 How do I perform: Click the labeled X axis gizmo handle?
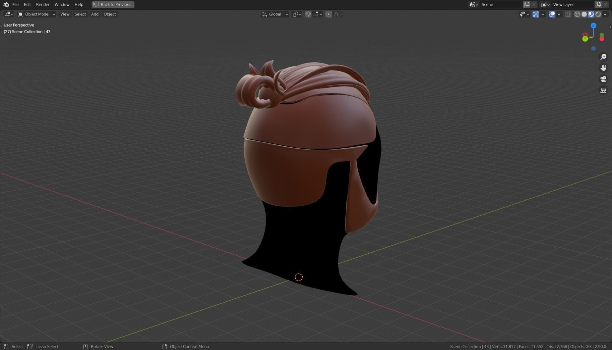click(585, 35)
